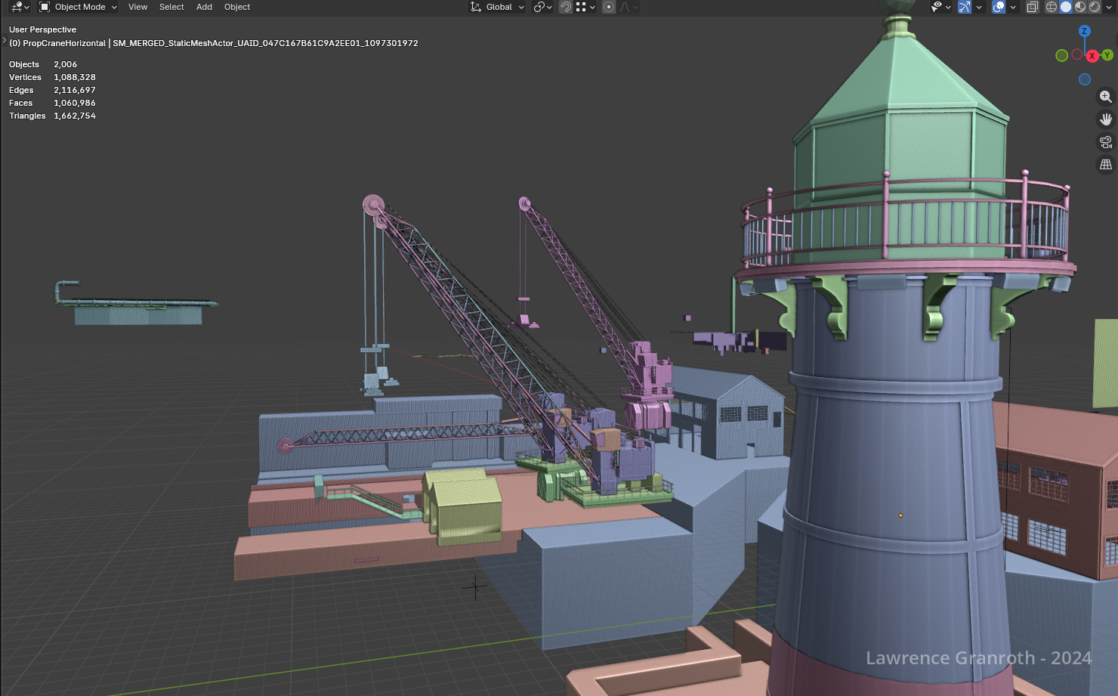Viewport: 1118px width, 696px height.
Task: Switch perspective/orthographic with the grid icon
Action: point(1105,165)
